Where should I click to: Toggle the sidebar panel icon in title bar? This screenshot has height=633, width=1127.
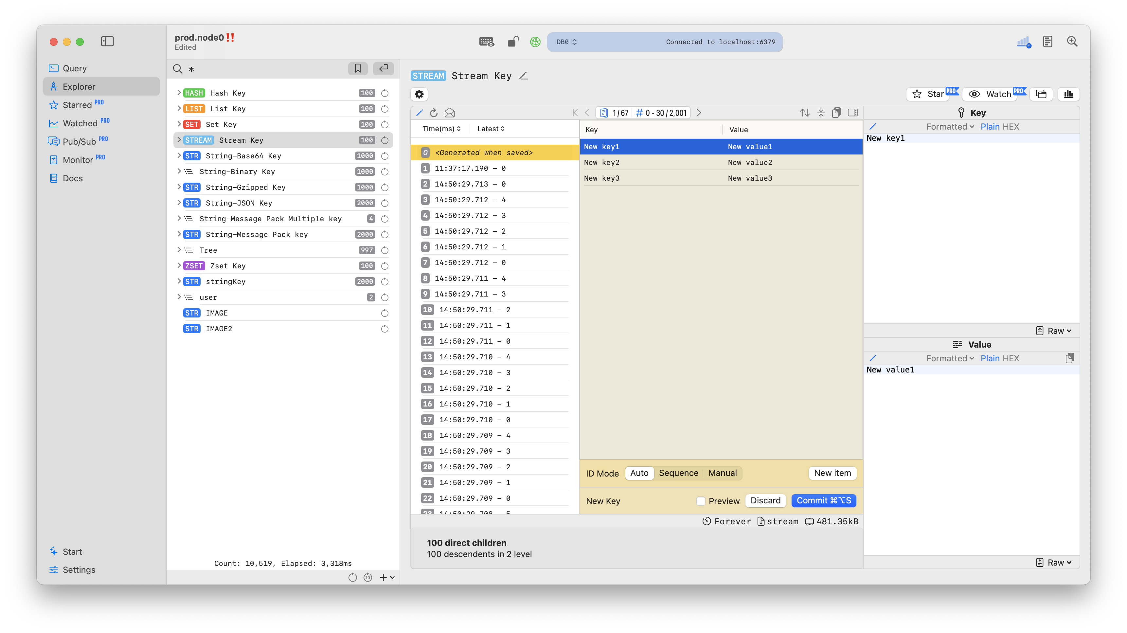point(107,42)
